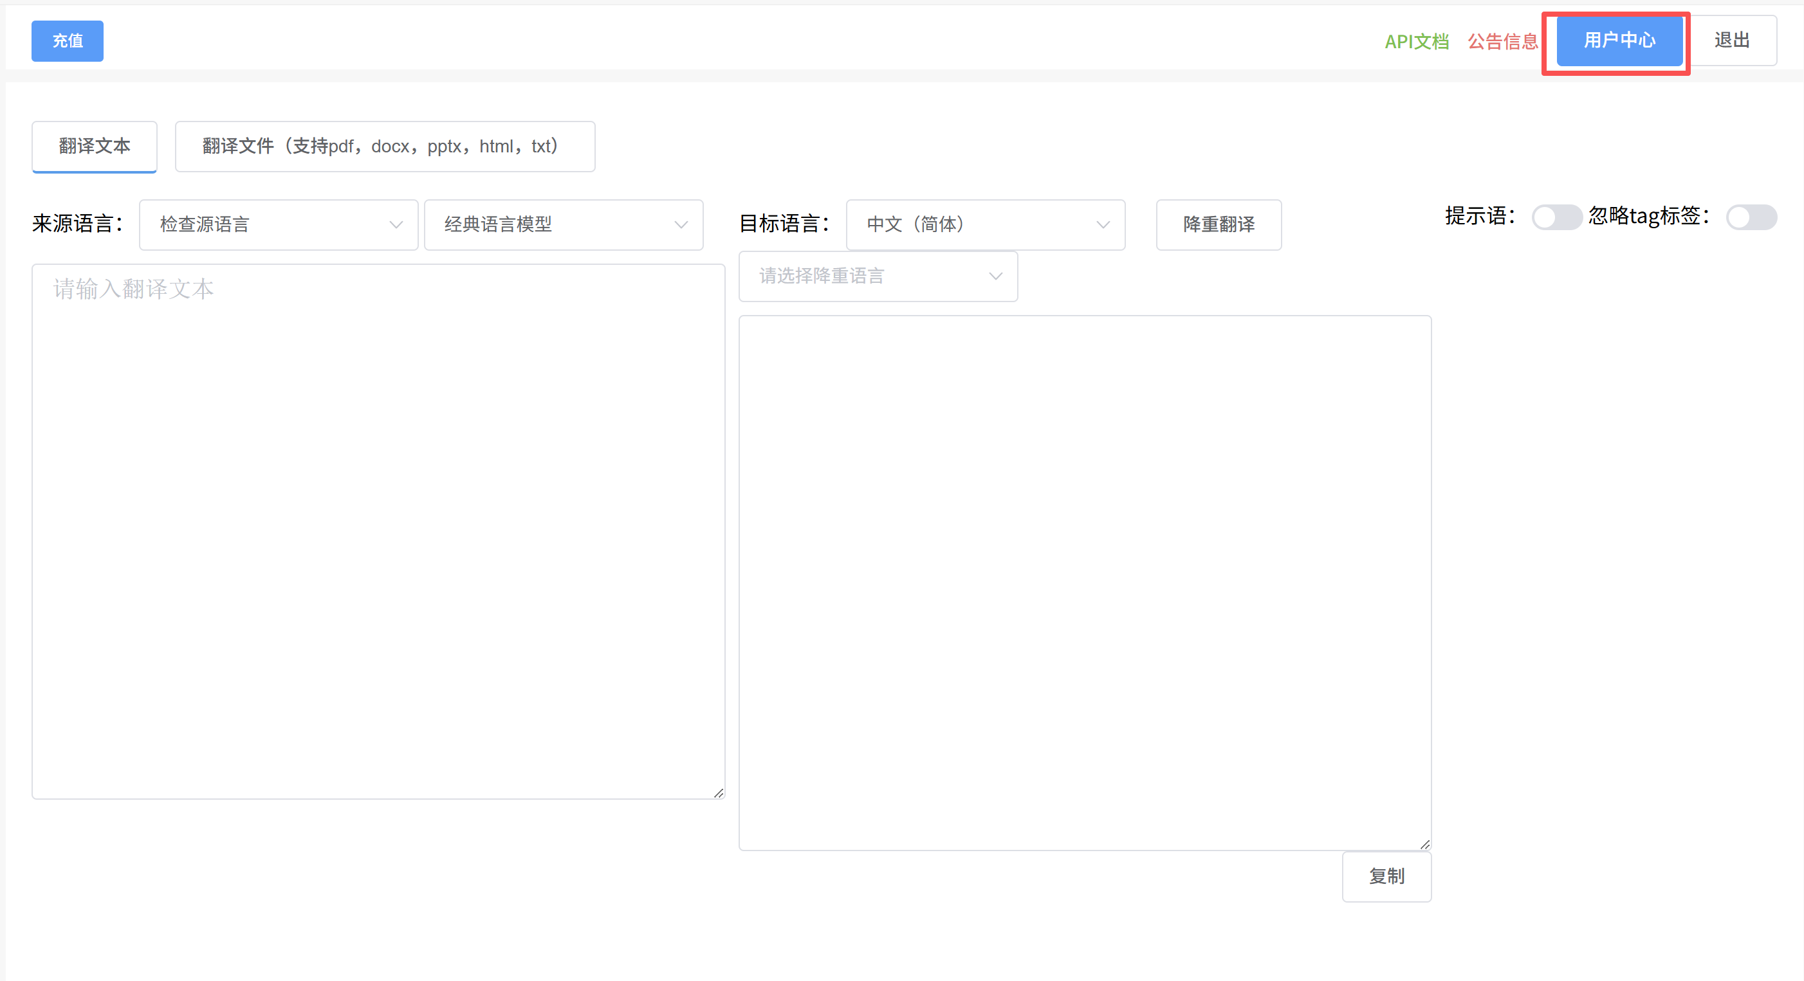
Task: Open the 请选择降重语言 dropdown
Action: pyautogui.click(x=878, y=276)
